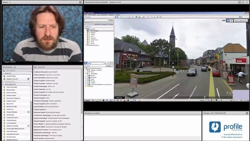Enable the Места layer checkbox
The width and height of the screenshot is (250, 141).
[x=87, y=72]
